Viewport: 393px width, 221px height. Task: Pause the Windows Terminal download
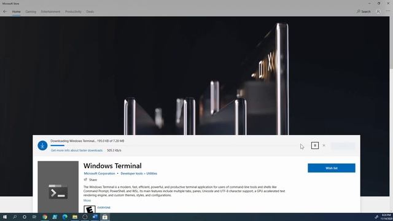[315, 145]
